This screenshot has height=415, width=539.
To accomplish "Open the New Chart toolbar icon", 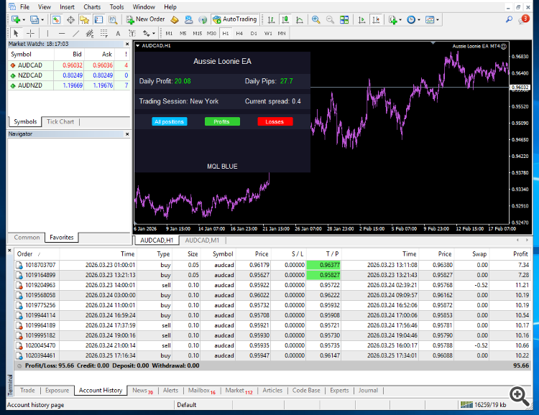I will (x=16, y=19).
